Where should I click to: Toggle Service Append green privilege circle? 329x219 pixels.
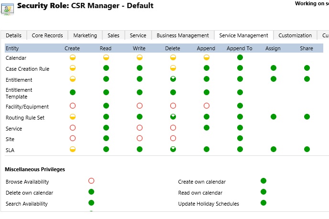coord(207,128)
